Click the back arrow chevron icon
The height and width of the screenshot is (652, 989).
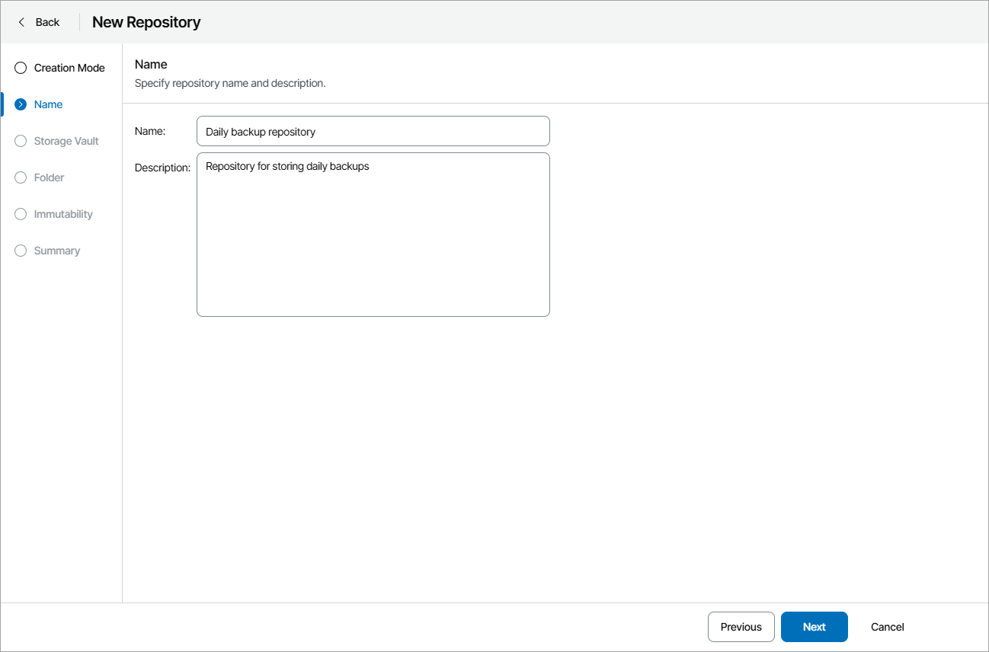point(21,22)
